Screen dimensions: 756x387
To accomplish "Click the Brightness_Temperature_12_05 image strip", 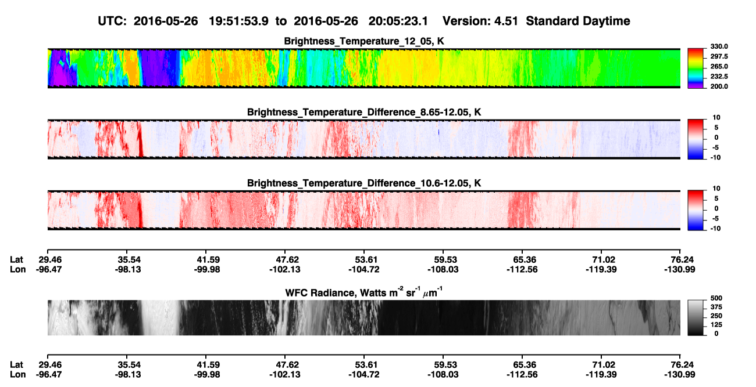I will 364,68.
